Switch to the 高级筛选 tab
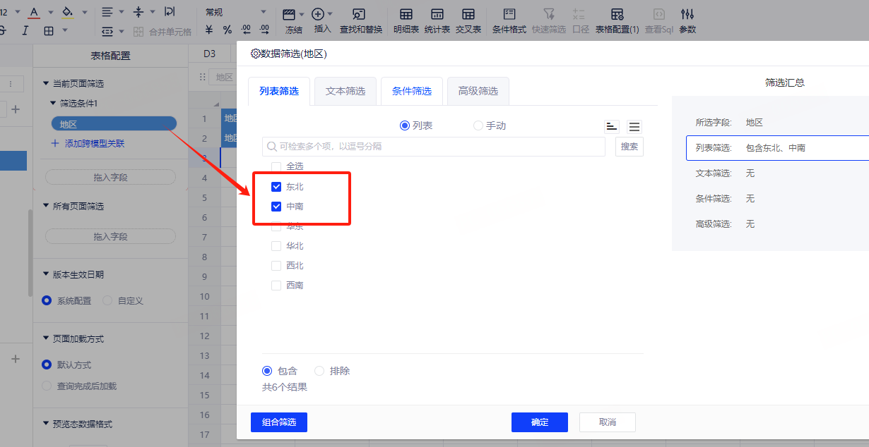 (478, 91)
